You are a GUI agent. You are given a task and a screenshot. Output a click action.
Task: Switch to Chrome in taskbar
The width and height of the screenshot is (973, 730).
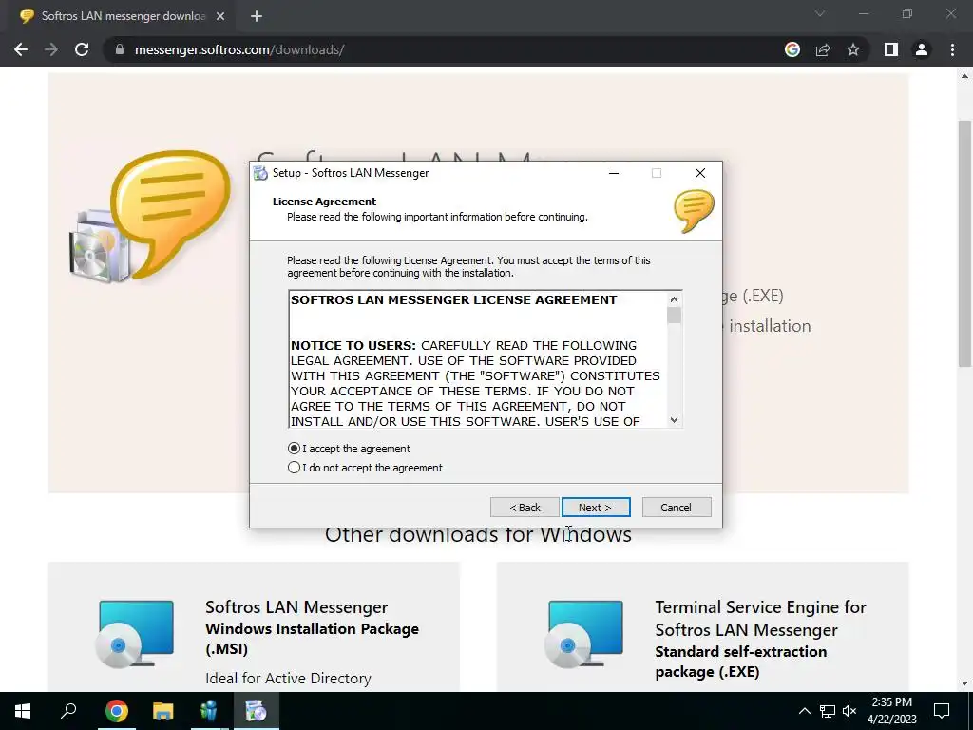[x=116, y=711]
